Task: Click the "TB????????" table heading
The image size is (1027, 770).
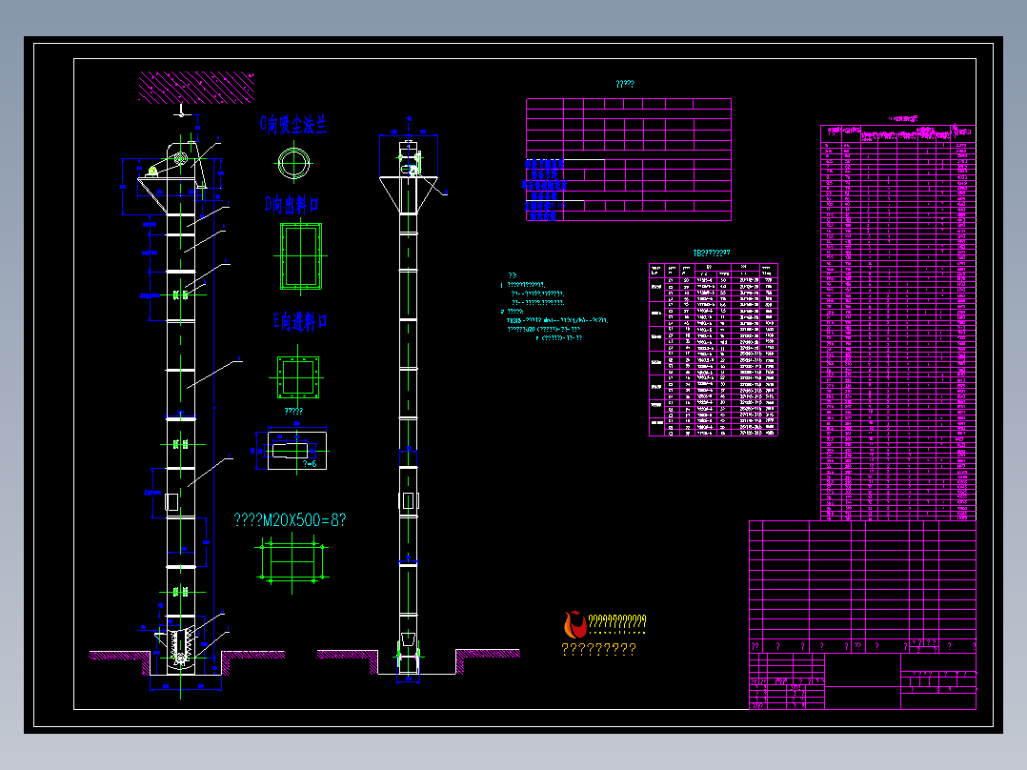Action: [x=712, y=253]
